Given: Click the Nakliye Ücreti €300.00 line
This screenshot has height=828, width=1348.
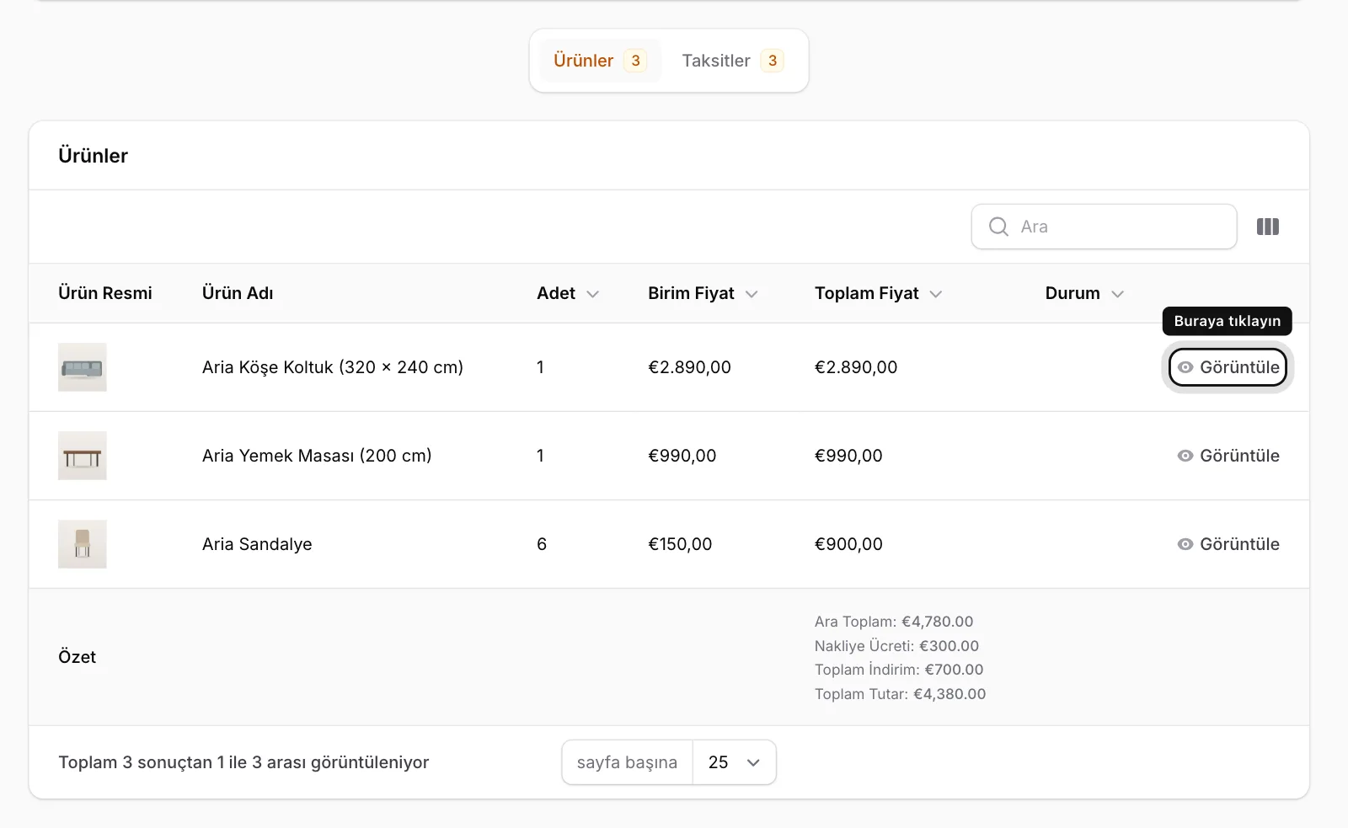Looking at the screenshot, I should 896,646.
